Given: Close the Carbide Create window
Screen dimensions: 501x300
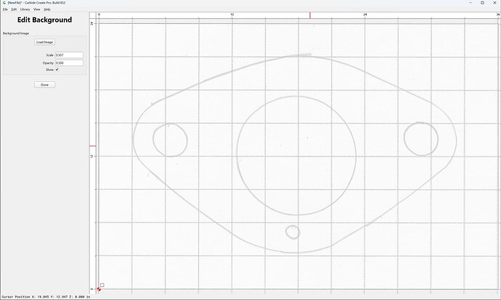Looking at the screenshot, I should coord(494,3).
